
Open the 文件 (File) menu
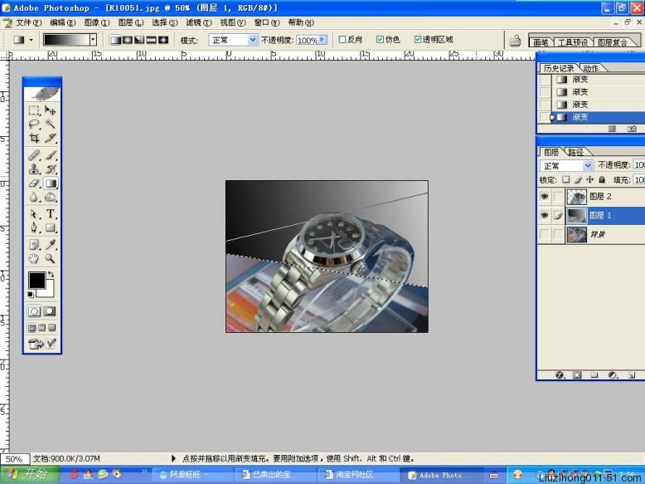28,22
